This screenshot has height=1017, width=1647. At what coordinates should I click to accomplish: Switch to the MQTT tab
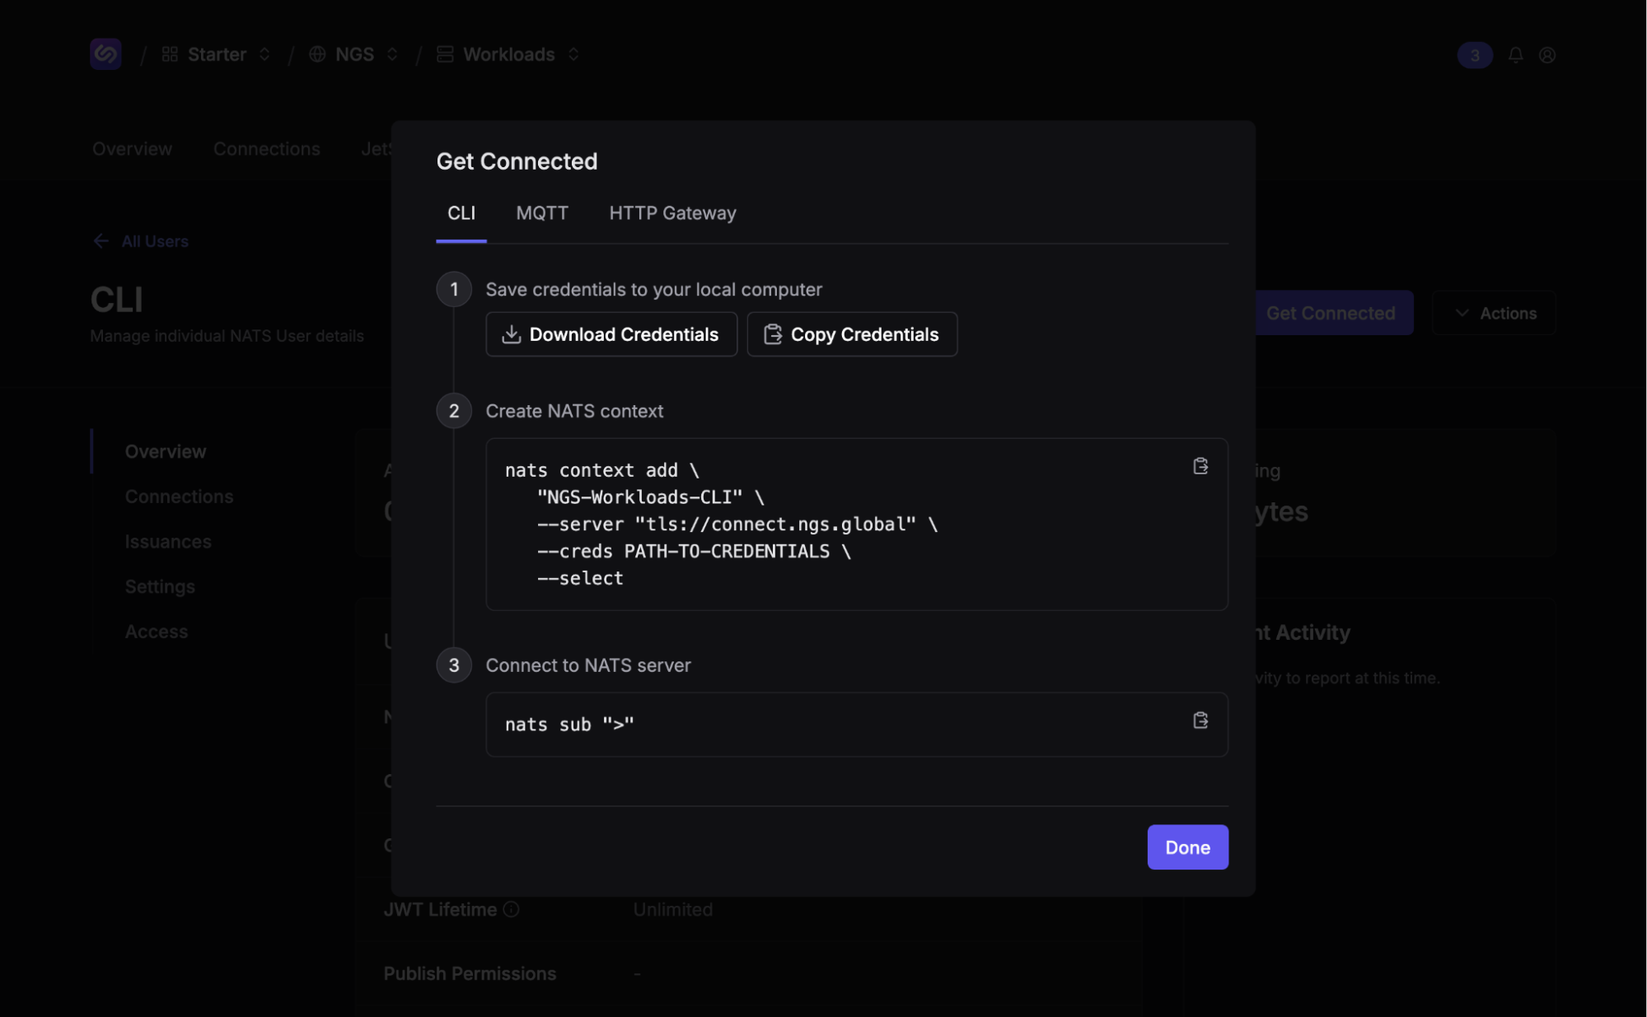coord(541,213)
